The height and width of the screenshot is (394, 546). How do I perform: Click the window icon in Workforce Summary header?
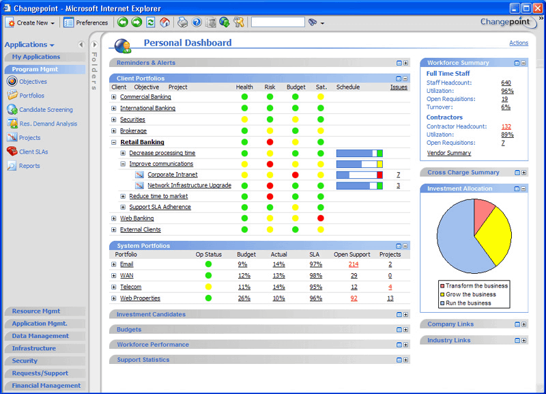point(517,63)
